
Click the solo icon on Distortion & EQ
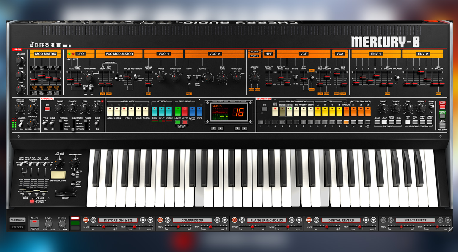coord(93,220)
